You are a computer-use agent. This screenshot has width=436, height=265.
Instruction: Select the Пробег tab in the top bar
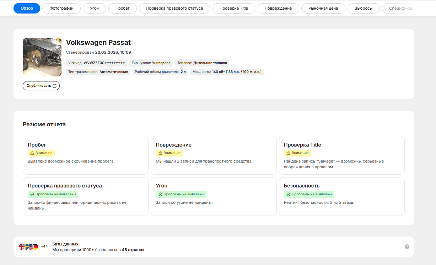pyautogui.click(x=123, y=8)
